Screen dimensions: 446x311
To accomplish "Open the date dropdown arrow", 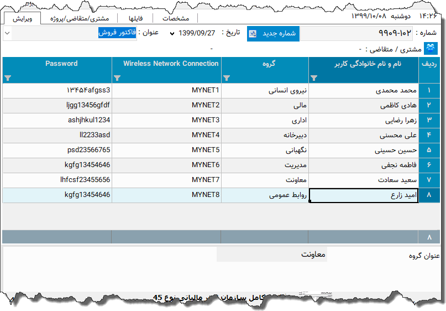I will pos(172,34).
